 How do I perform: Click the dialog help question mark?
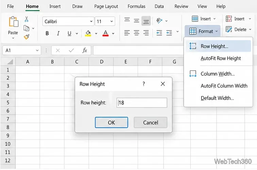tap(144, 84)
